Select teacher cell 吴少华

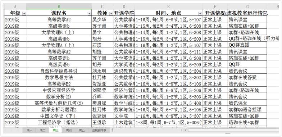[102, 19]
